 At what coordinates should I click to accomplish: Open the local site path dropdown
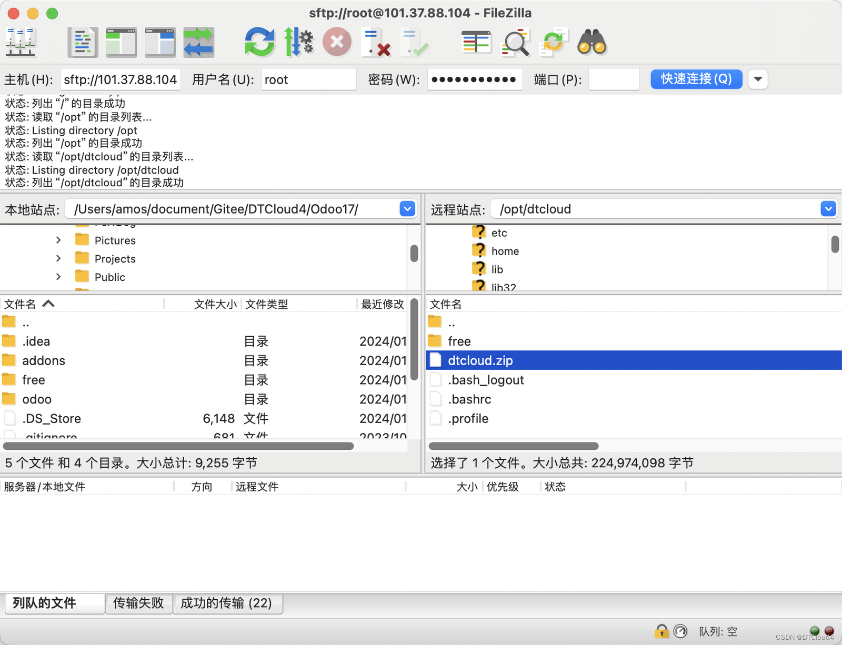coord(407,209)
